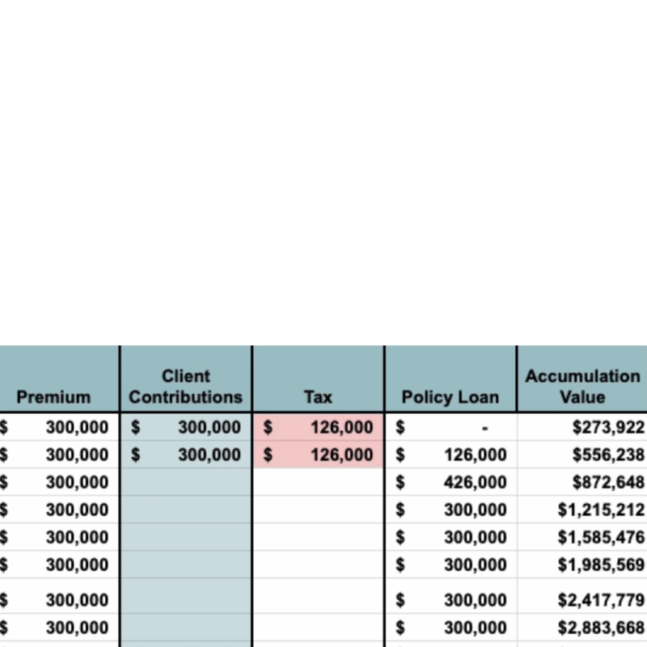Click the Policy Loan dash cell in the $273,922 row
Viewport: 647px width, 647px height.
tap(450, 427)
